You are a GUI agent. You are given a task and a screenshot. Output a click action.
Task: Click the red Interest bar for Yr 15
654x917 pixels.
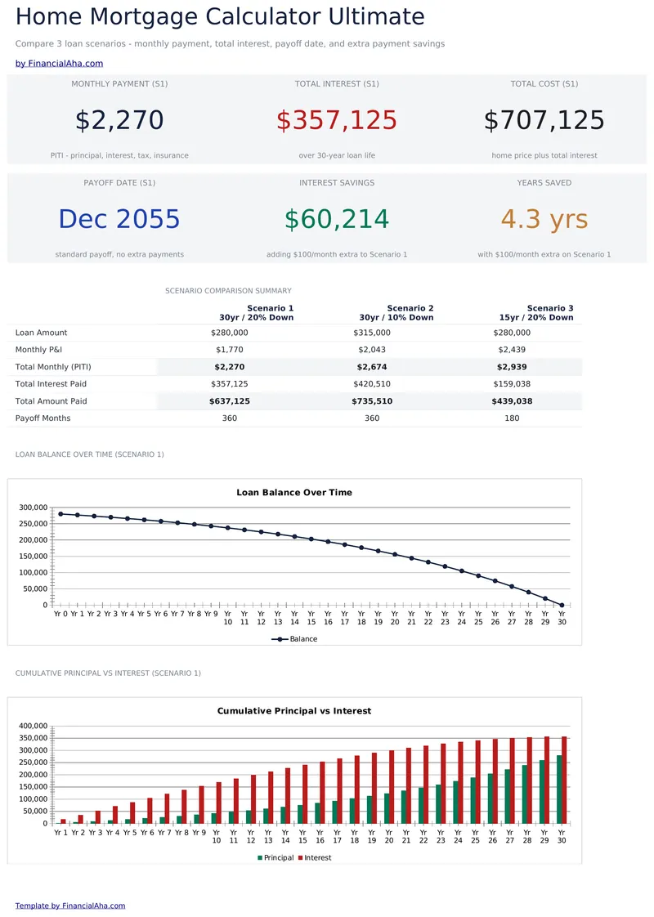(x=305, y=794)
